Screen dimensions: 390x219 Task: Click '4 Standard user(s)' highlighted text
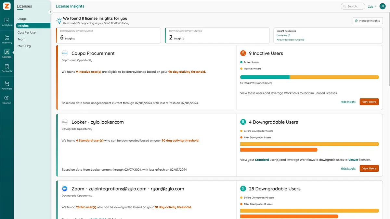pyautogui.click(x=90, y=140)
